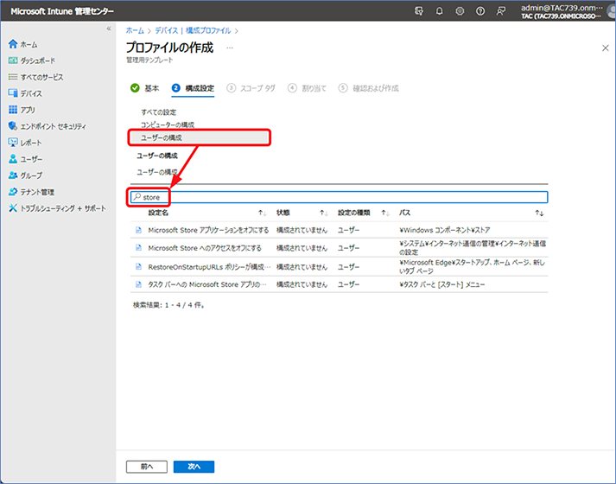The height and width of the screenshot is (484, 616).
Task: Open Tenant administration icon
Action: click(x=13, y=192)
